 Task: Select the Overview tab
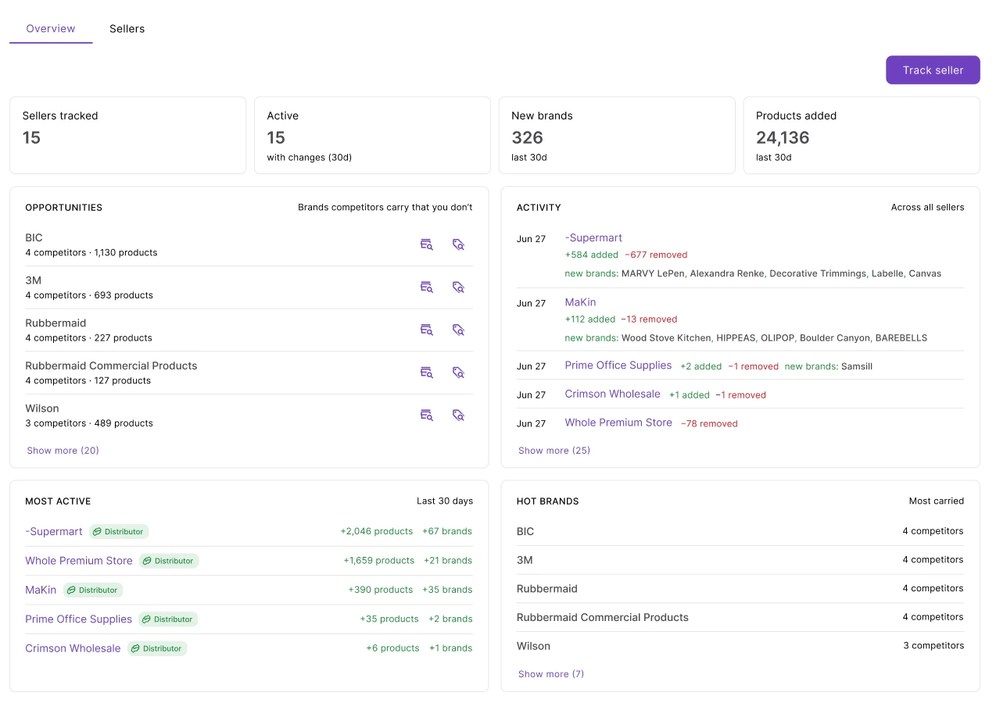click(x=51, y=29)
